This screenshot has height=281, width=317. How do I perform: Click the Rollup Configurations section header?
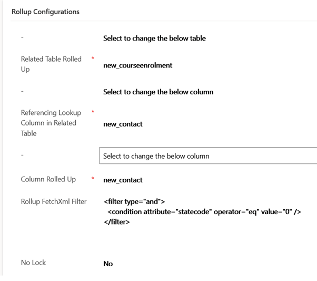(x=45, y=12)
